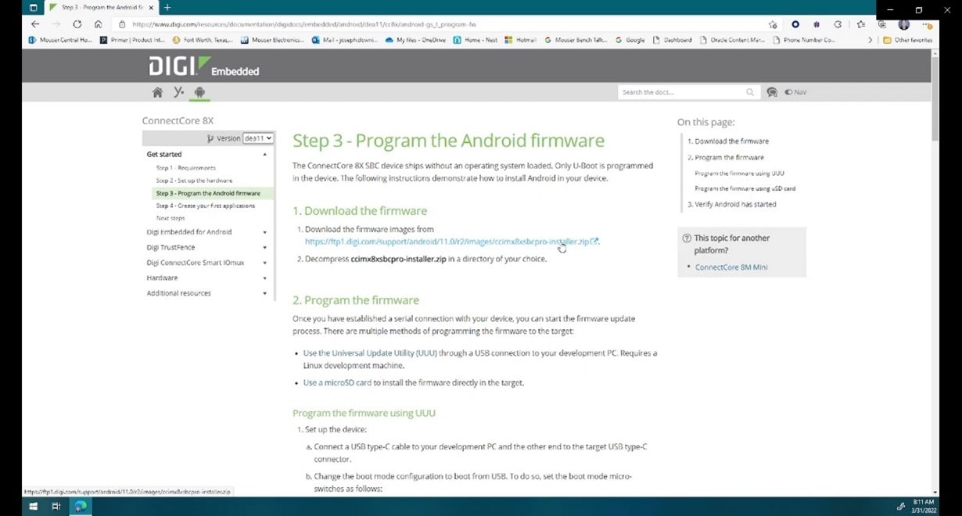The width and height of the screenshot is (962, 516).
Task: Open the feedback chat bubble icon
Action: coord(772,92)
